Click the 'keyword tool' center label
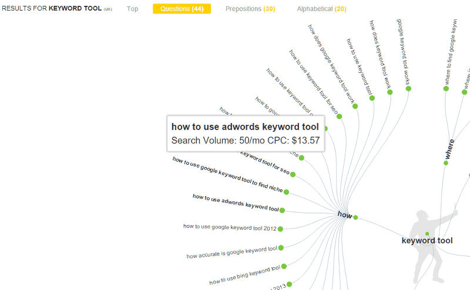 (427, 241)
